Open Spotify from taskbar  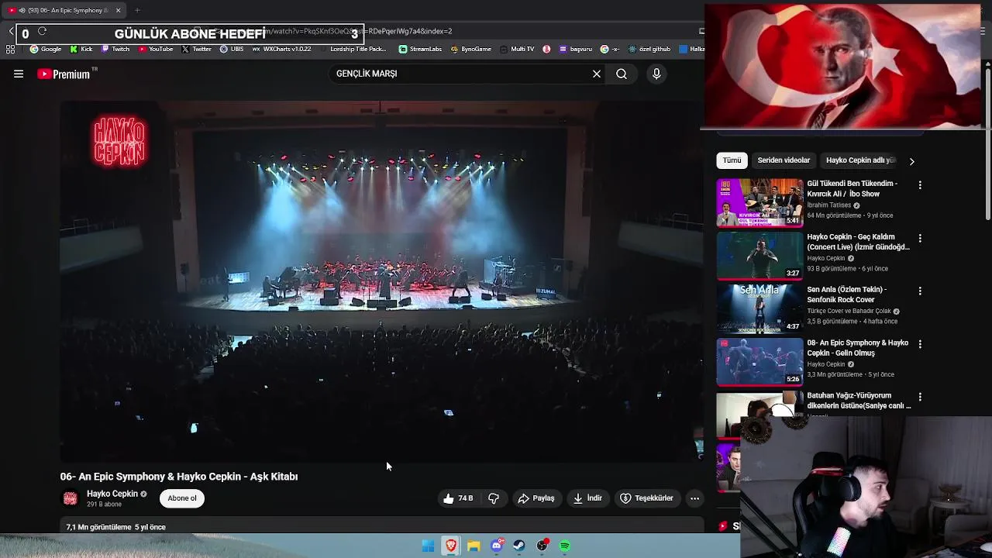click(x=565, y=546)
